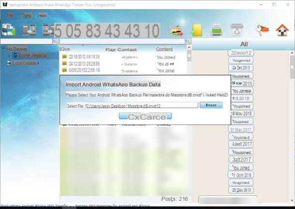Screen dimensions: 295x209
Task: Click the Home house toolbar icon
Action: pos(282,30)
